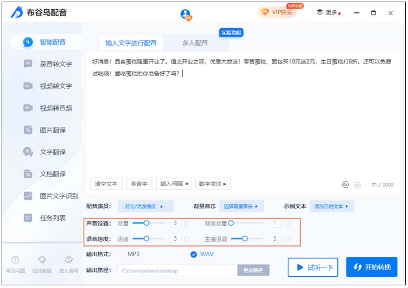Click the 输出路径 path input field
Image resolution: width=408 pixels, height=288 pixels.
(x=177, y=270)
